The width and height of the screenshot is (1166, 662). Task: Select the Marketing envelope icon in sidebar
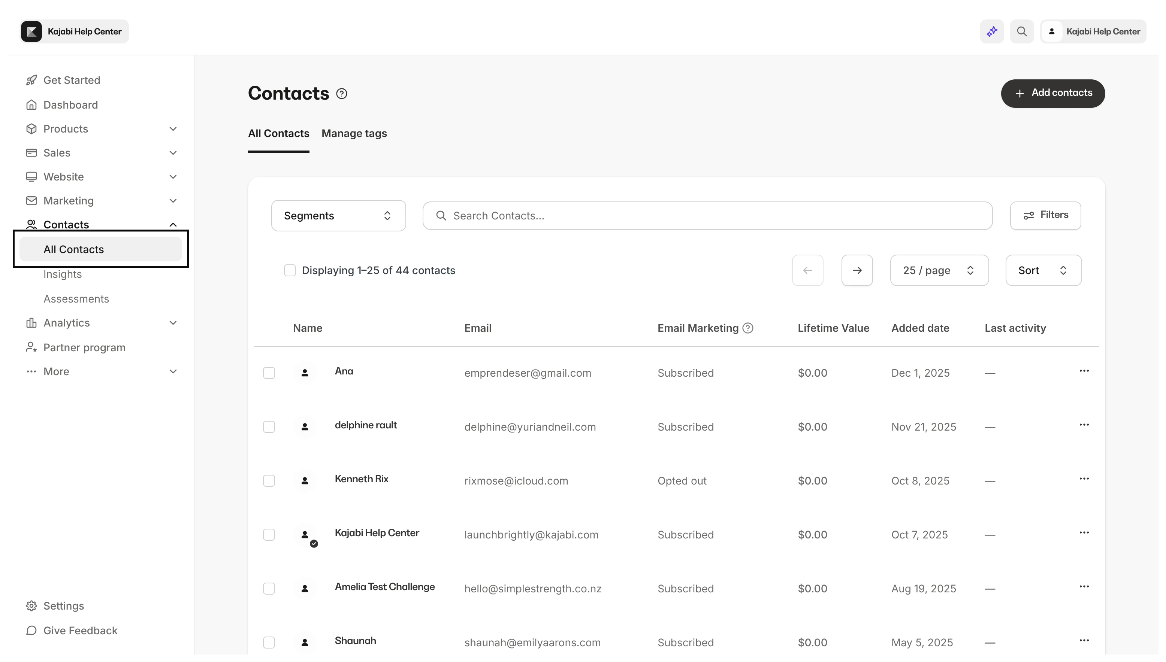coord(31,200)
